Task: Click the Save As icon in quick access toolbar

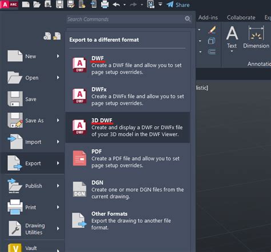Action: pyautogui.click(x=71, y=5)
